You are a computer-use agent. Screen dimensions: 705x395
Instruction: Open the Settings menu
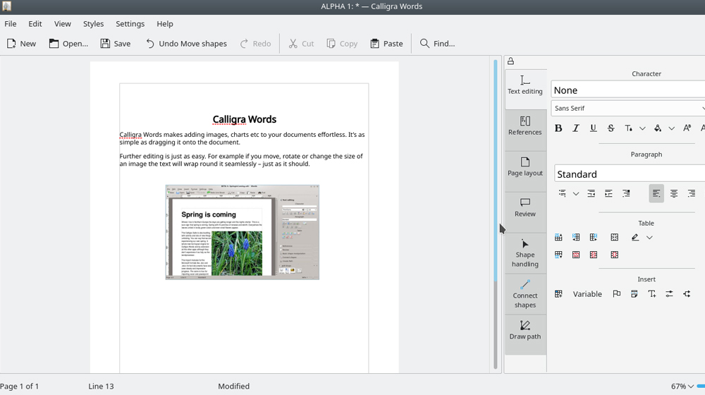[130, 24]
